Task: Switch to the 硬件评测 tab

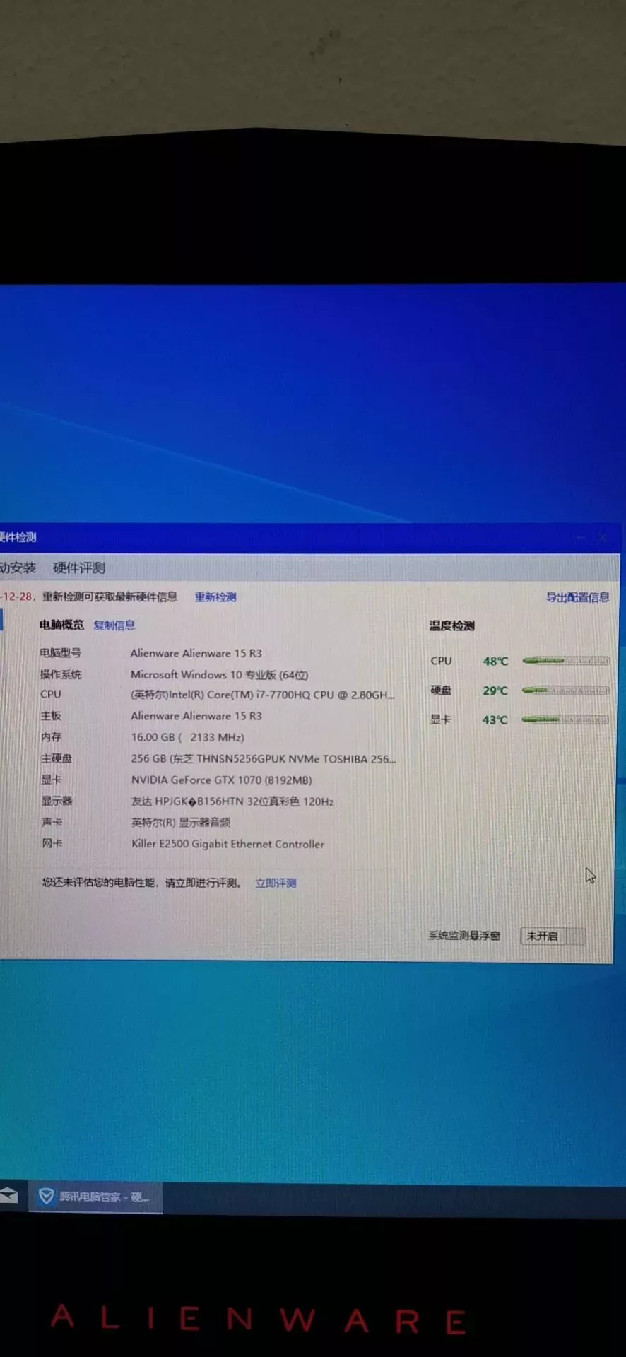Action: tap(79, 568)
